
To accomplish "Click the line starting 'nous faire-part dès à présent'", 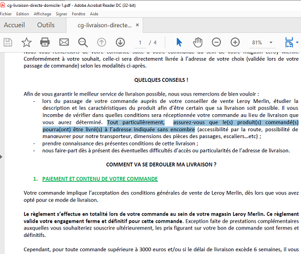I will 166,151.
